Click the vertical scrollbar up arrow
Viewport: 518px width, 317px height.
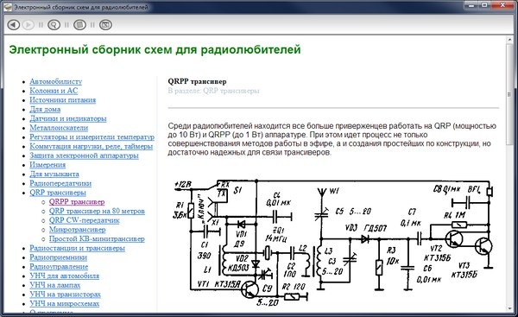pos(509,40)
